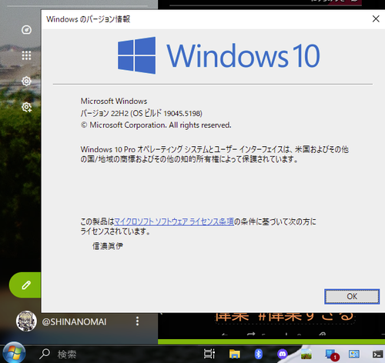Open Discord from the taskbar
This screenshot has height=363, width=385.
pyautogui.click(x=283, y=354)
